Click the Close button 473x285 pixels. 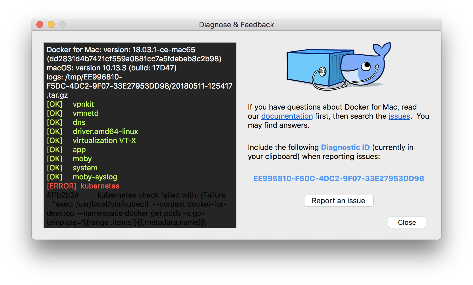pyautogui.click(x=407, y=222)
